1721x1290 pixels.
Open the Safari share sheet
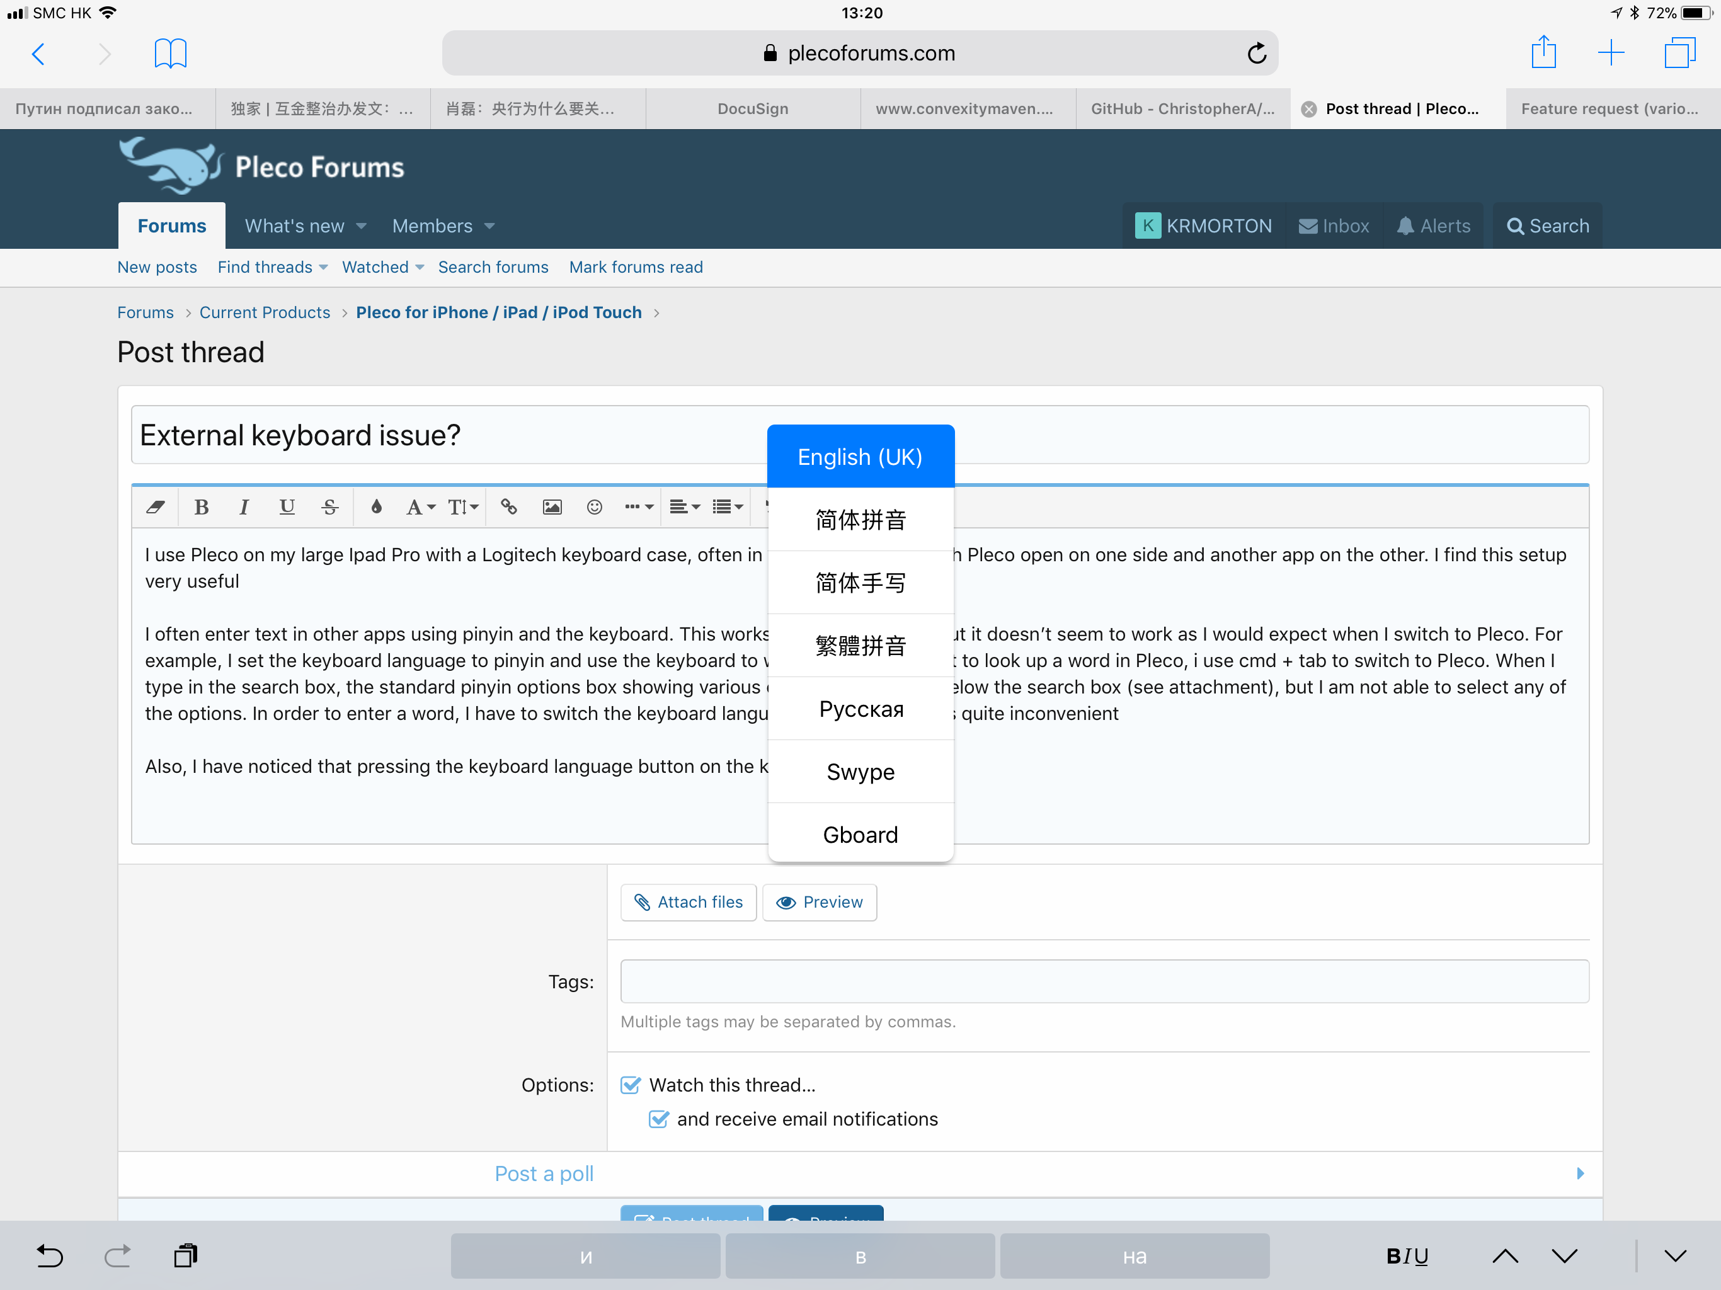click(x=1543, y=52)
